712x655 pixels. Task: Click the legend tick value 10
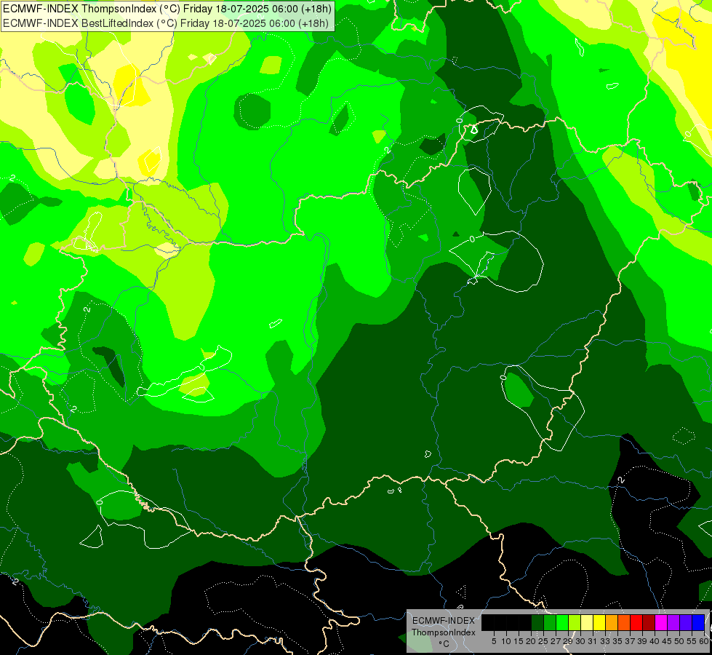coord(506,641)
